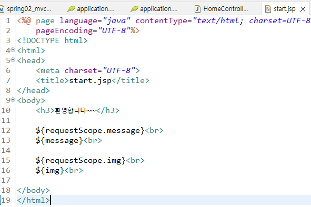Collapse the html tag fold at line 4
The height and width of the screenshot is (207, 311).
[13, 50]
